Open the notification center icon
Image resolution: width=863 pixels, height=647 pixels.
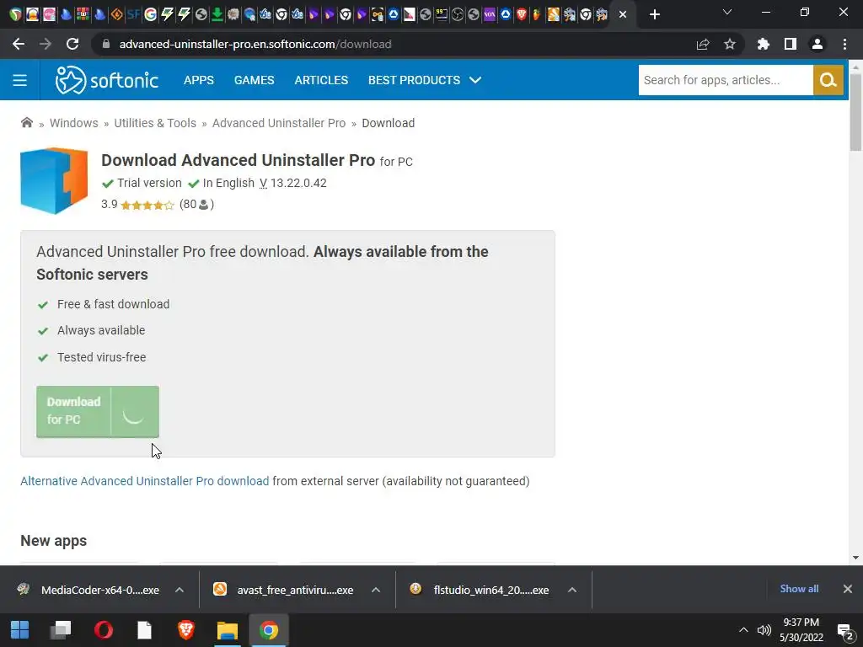pyautogui.click(x=845, y=631)
